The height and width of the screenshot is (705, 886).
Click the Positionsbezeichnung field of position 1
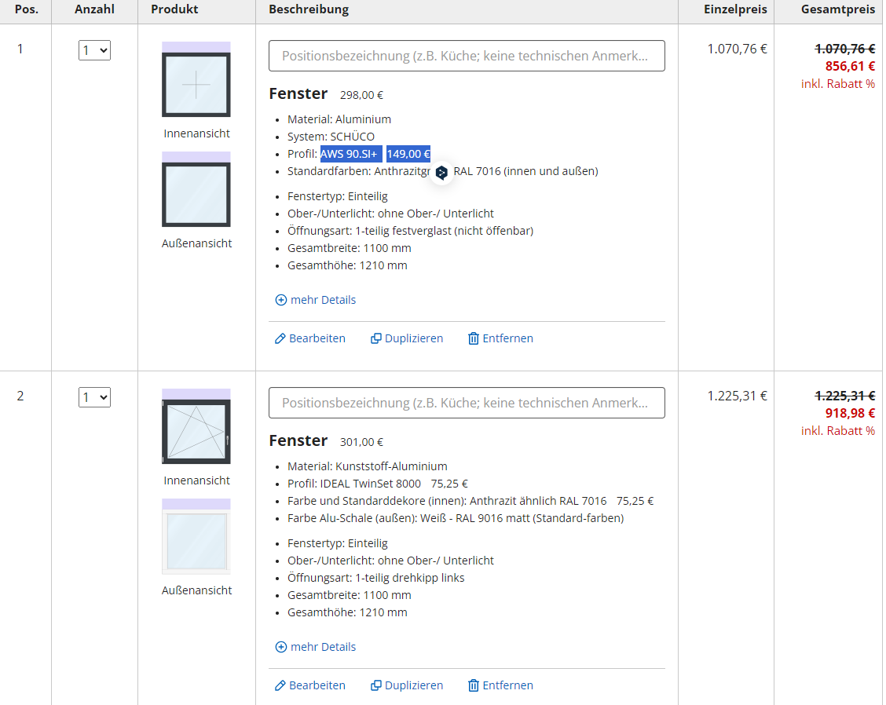[x=467, y=56]
